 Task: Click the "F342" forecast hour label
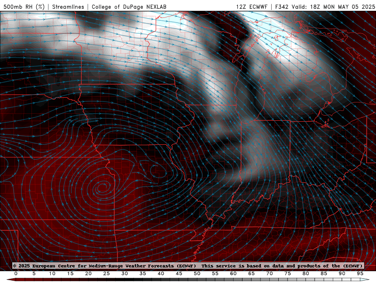[x=282, y=7]
